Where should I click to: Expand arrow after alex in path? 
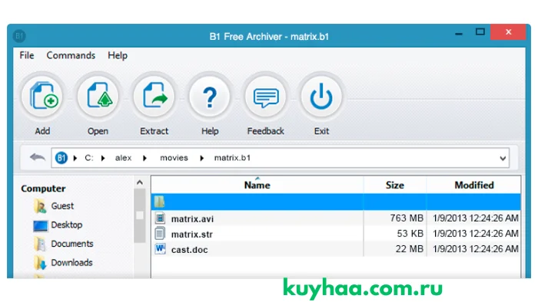click(x=144, y=158)
